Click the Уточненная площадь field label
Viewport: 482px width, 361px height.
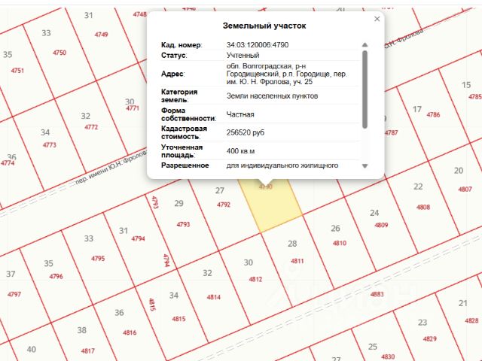point(182,151)
